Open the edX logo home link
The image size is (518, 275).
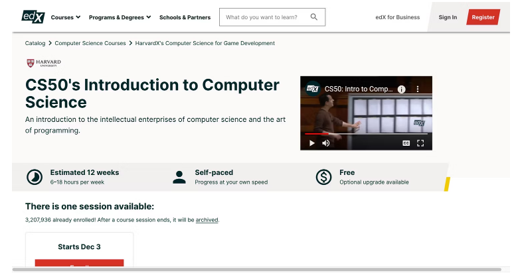click(33, 17)
